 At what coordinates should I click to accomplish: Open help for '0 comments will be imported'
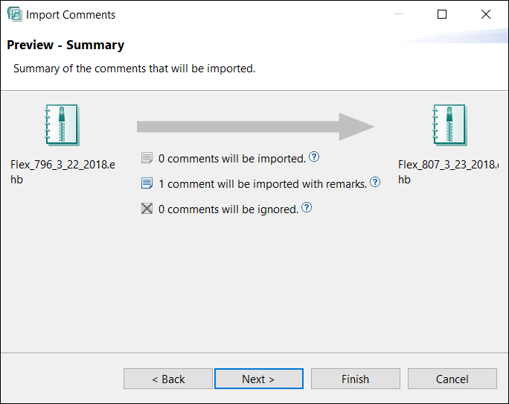click(314, 157)
